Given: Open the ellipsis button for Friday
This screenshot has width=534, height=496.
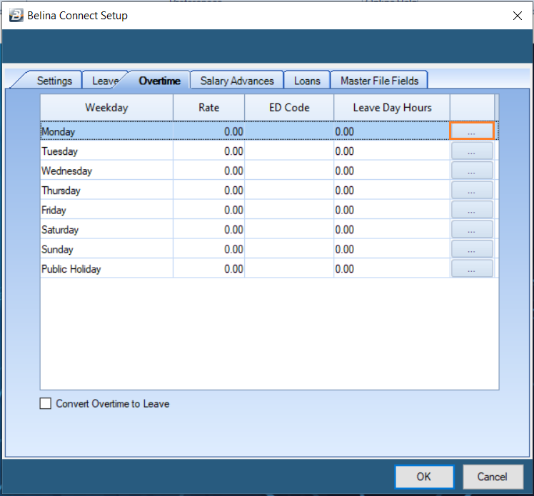Looking at the screenshot, I should (x=472, y=210).
